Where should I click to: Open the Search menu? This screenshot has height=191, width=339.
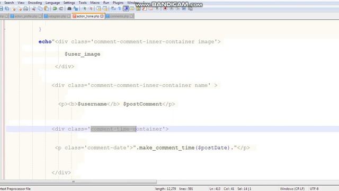(x=9, y=3)
